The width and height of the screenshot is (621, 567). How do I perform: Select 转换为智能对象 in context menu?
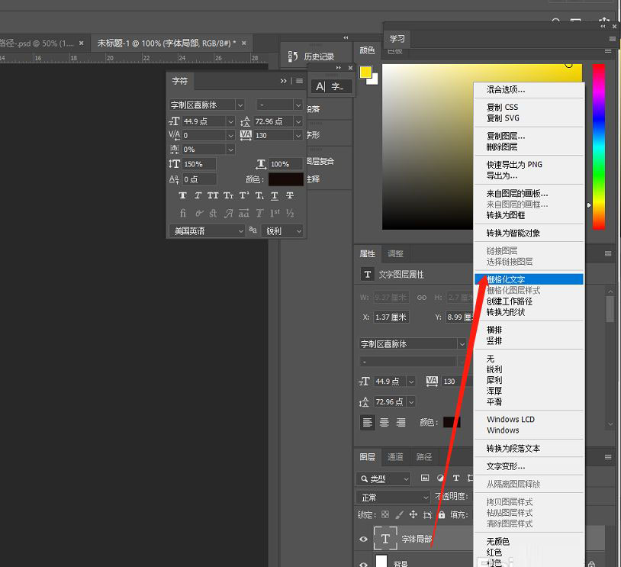pyautogui.click(x=513, y=233)
